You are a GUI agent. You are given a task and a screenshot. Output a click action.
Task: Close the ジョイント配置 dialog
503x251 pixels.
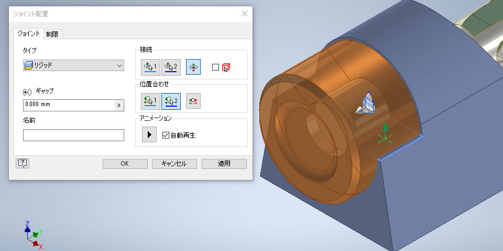coord(245,14)
